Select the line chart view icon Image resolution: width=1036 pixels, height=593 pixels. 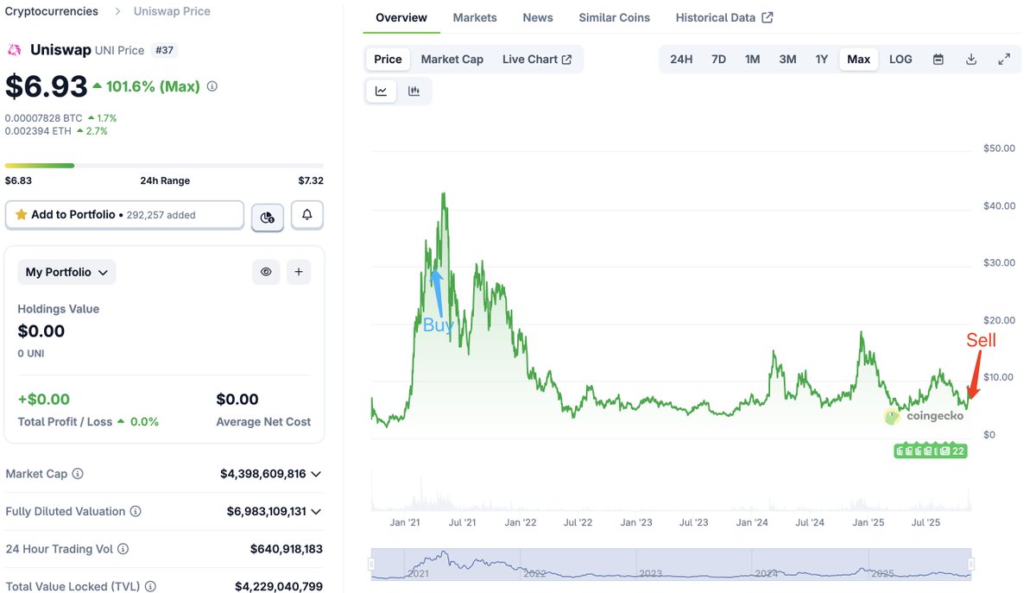click(381, 91)
